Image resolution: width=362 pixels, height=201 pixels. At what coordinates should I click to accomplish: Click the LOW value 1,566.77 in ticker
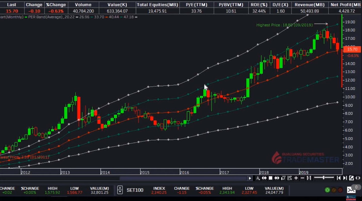(75, 192)
